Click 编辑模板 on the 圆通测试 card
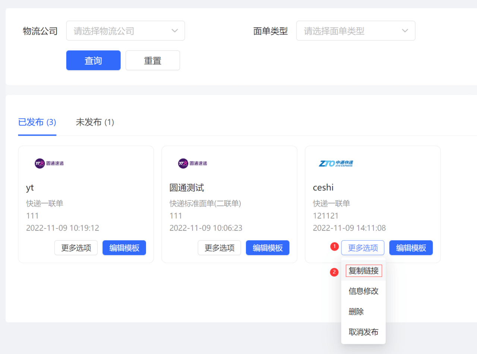This screenshot has height=354, width=477. click(268, 248)
